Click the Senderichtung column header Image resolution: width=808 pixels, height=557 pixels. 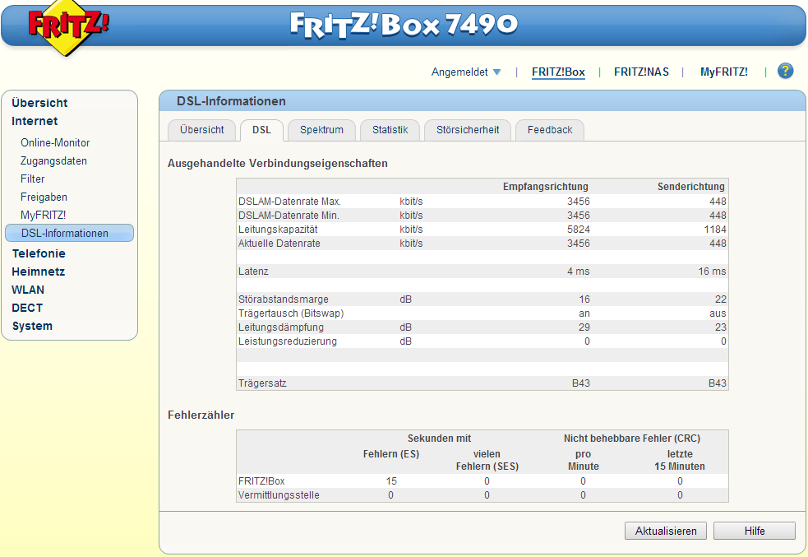point(690,187)
